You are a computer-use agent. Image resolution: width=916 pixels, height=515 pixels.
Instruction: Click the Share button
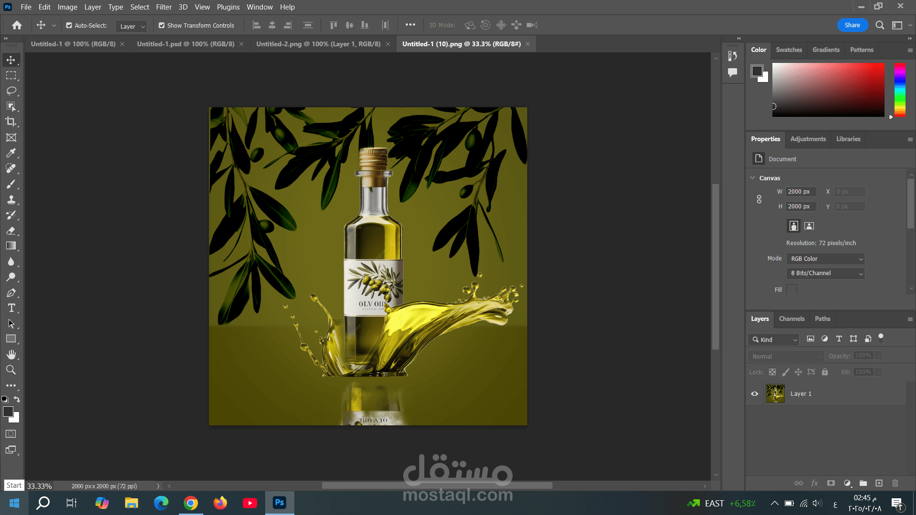852,25
